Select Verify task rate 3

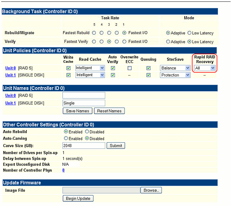coord(109,42)
